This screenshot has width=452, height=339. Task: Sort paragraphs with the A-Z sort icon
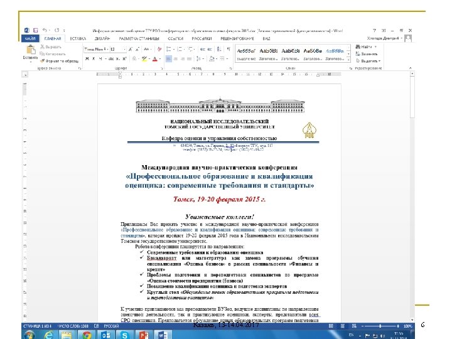(x=219, y=50)
